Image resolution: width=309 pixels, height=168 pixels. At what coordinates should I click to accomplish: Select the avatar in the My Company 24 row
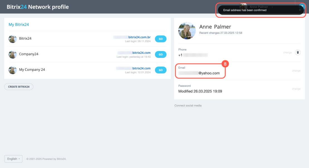pos(13,70)
